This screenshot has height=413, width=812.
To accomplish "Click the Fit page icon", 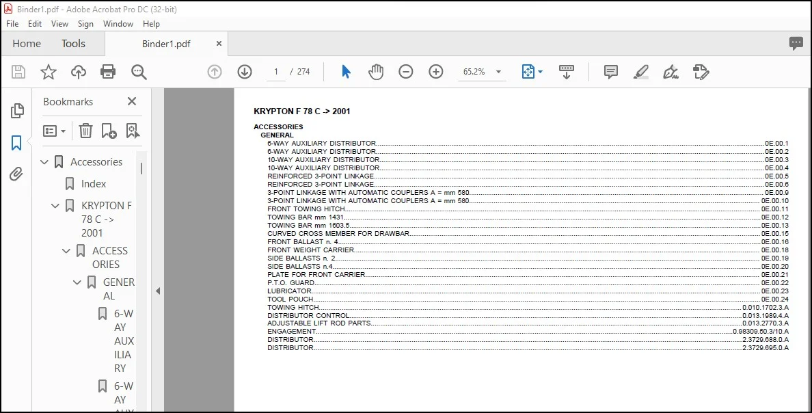I will tap(528, 72).
